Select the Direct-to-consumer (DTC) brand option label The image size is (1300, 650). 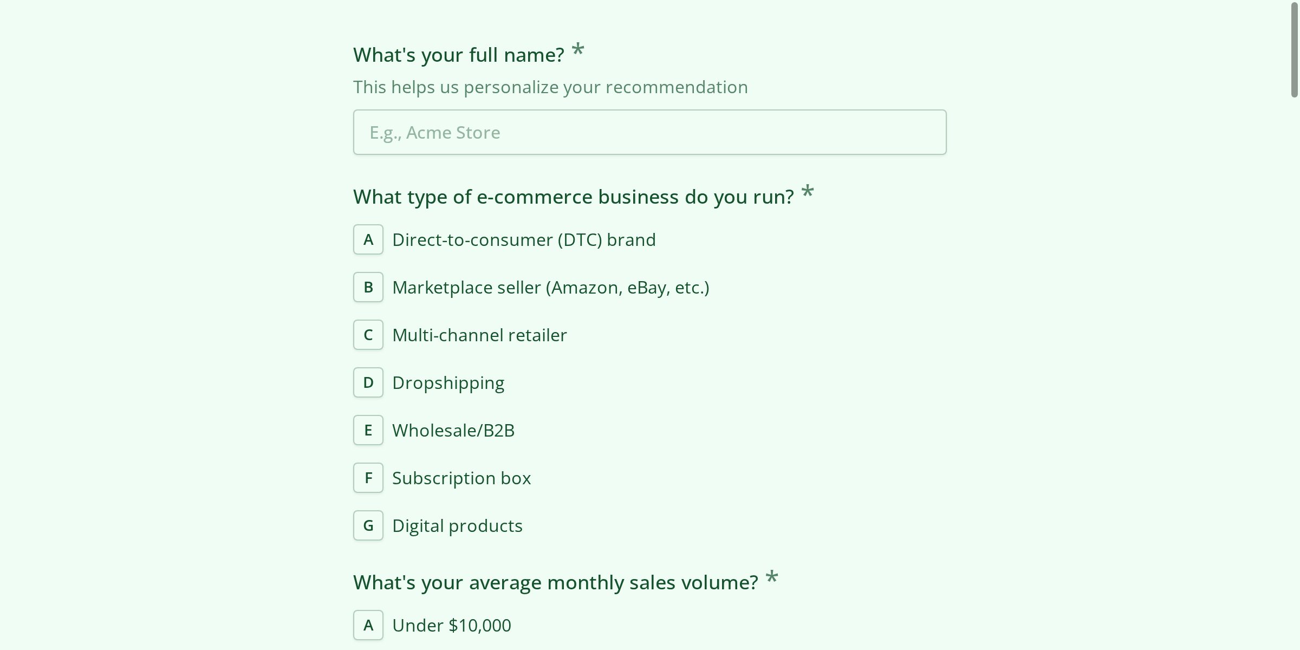[x=524, y=239]
